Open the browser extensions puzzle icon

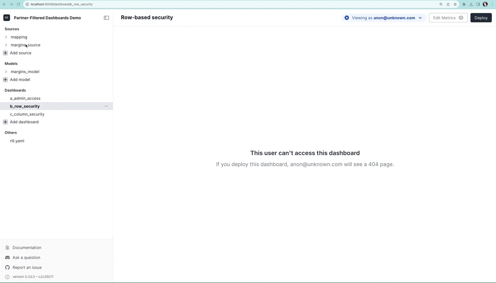tap(464, 4)
